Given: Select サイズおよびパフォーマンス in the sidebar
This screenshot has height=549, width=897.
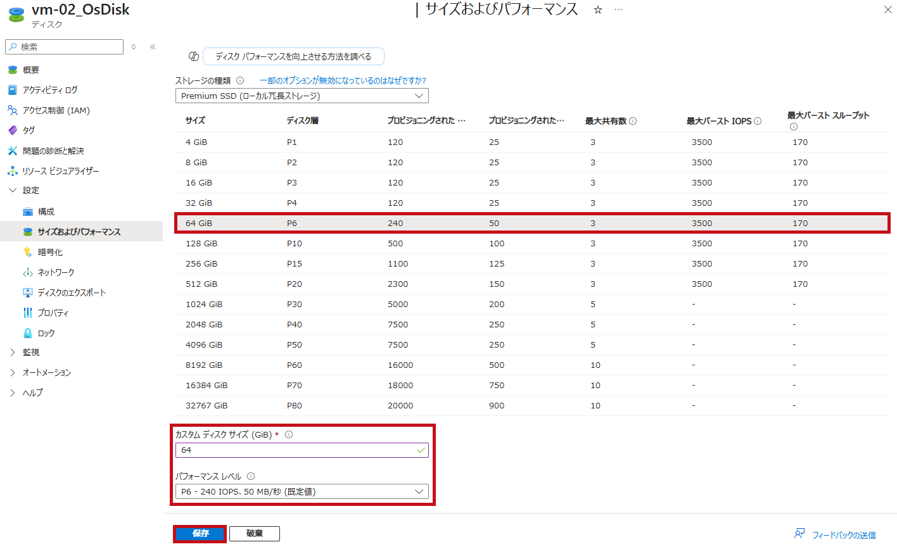Looking at the screenshot, I should click(81, 232).
